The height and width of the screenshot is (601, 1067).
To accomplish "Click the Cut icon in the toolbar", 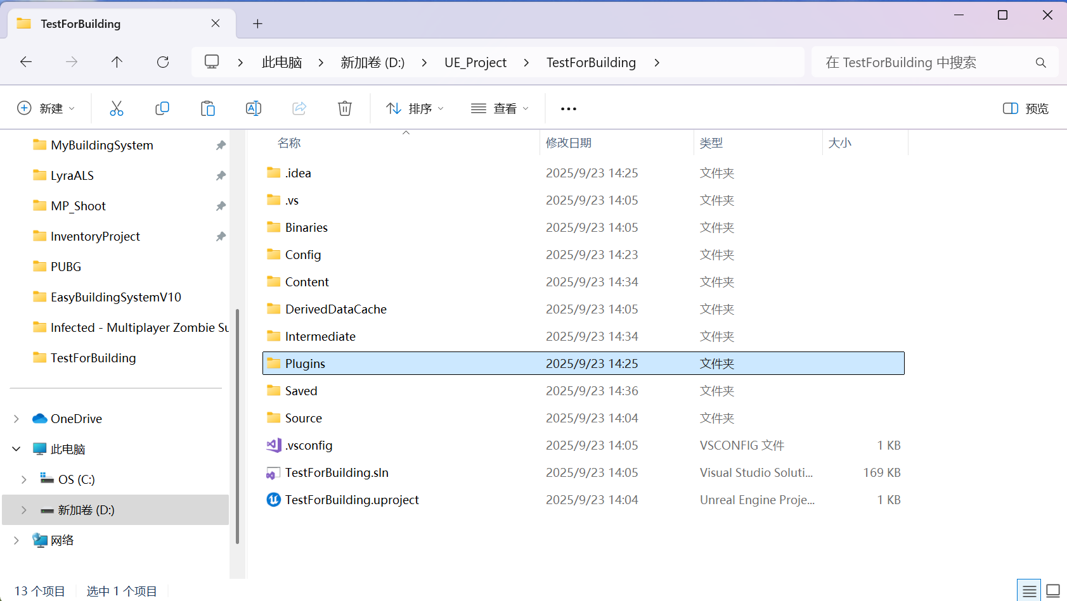I will tap(117, 108).
